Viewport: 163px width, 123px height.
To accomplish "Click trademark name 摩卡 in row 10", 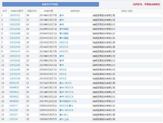I will (62, 56).
